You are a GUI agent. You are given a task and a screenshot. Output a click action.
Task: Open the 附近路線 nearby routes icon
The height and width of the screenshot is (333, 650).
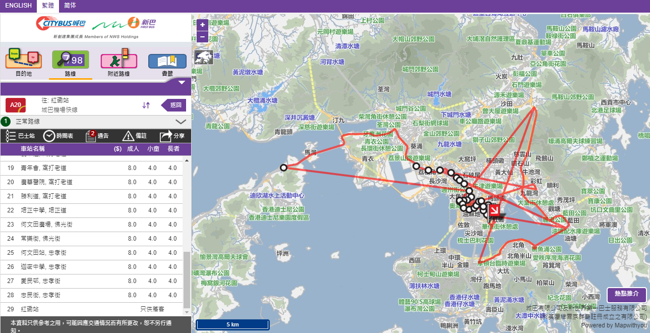(119, 61)
